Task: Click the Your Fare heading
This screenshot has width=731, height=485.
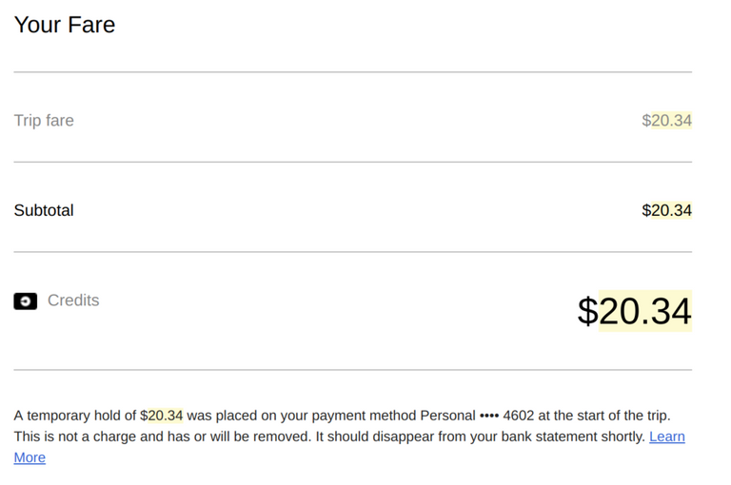Action: click(x=65, y=25)
